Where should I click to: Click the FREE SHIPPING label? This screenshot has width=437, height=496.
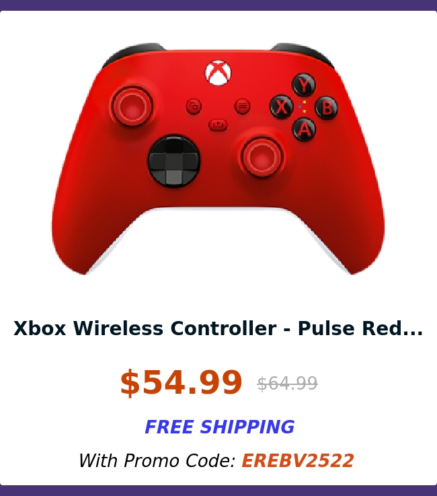[220, 427]
